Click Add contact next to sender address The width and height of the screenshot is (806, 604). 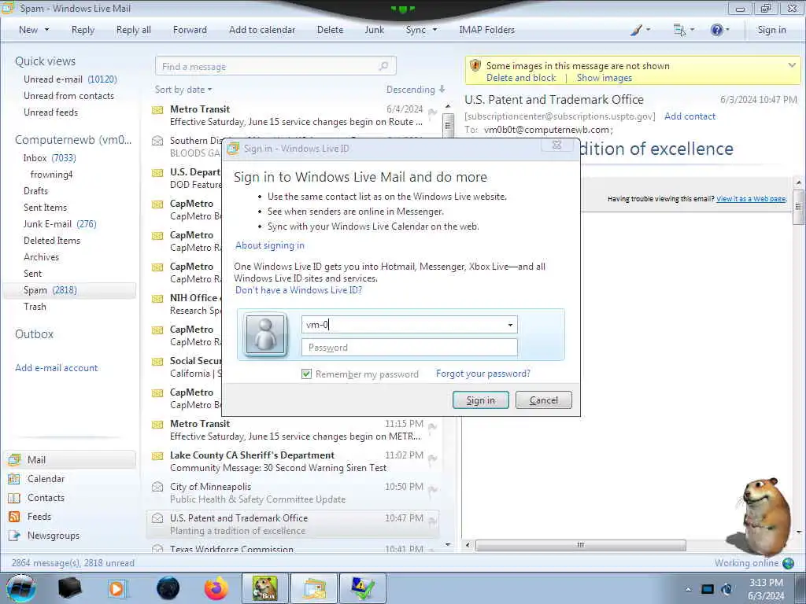tap(690, 116)
